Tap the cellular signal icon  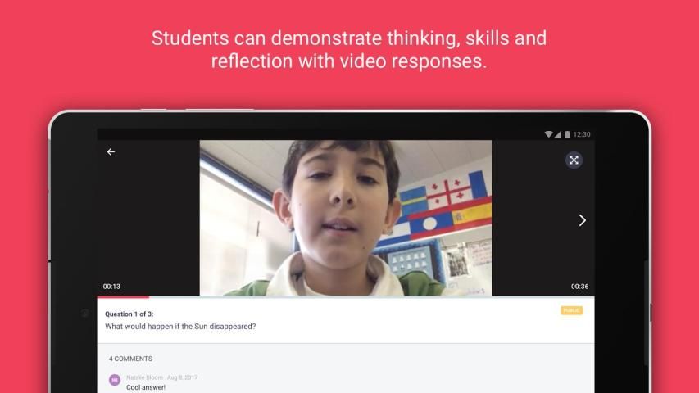click(558, 134)
